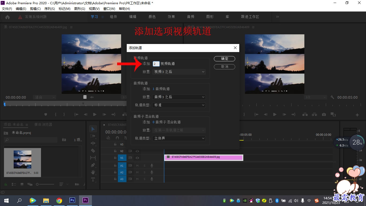The width and height of the screenshot is (366, 206).
Task: Open Program monitor resolution 1/2 dropdown
Action: pyautogui.click(x=315, y=97)
